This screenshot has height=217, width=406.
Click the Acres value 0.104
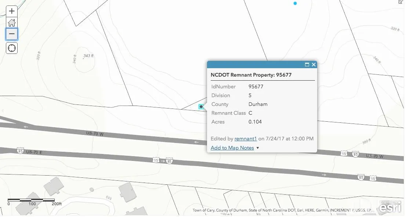tap(255, 122)
